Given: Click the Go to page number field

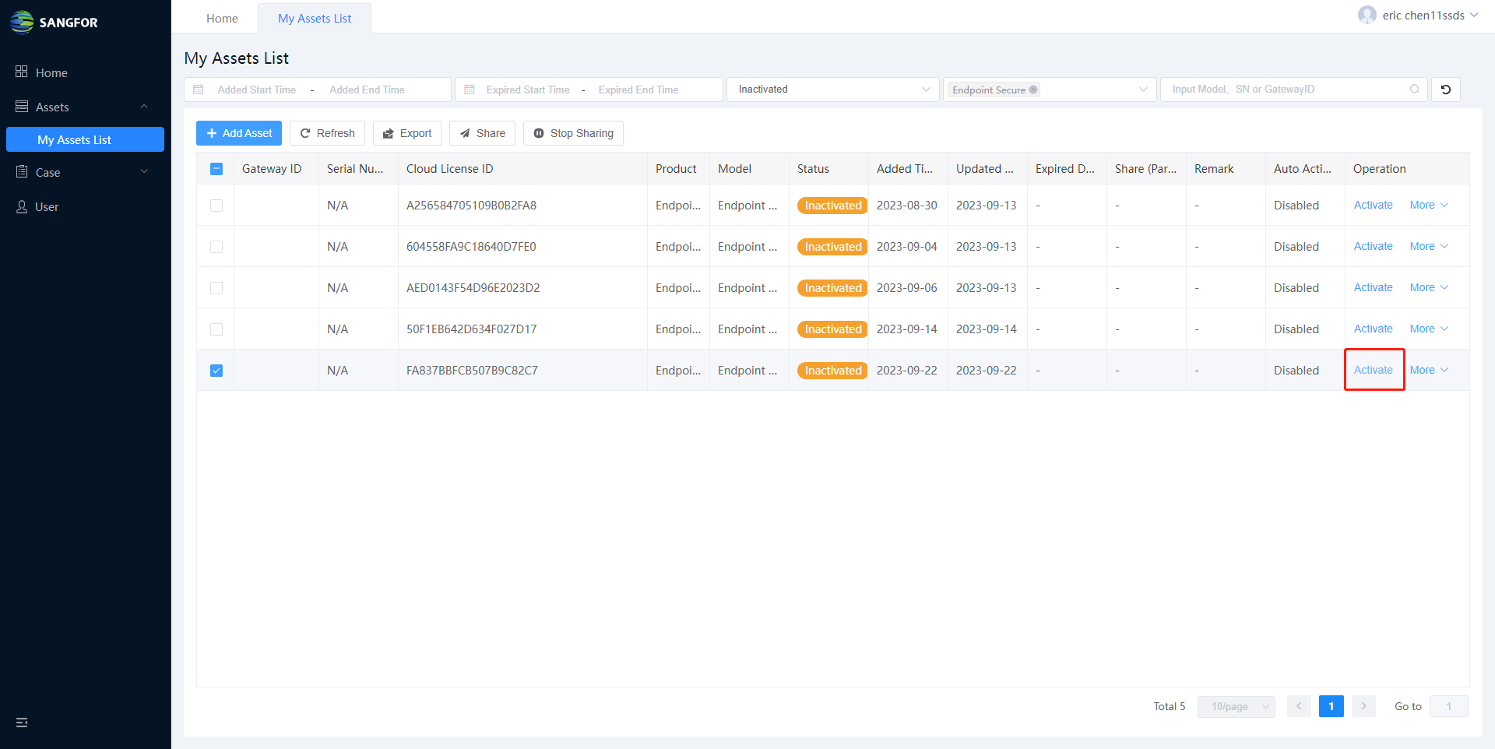Looking at the screenshot, I should pyautogui.click(x=1448, y=706).
